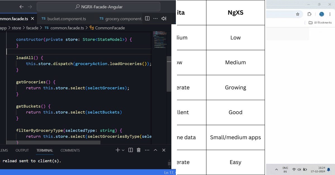Viewport: 335px width, 175px height.
Task: Click the move panel to side icon
Action: [x=164, y=19]
